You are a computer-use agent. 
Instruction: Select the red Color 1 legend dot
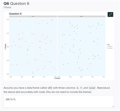click(108, 47)
